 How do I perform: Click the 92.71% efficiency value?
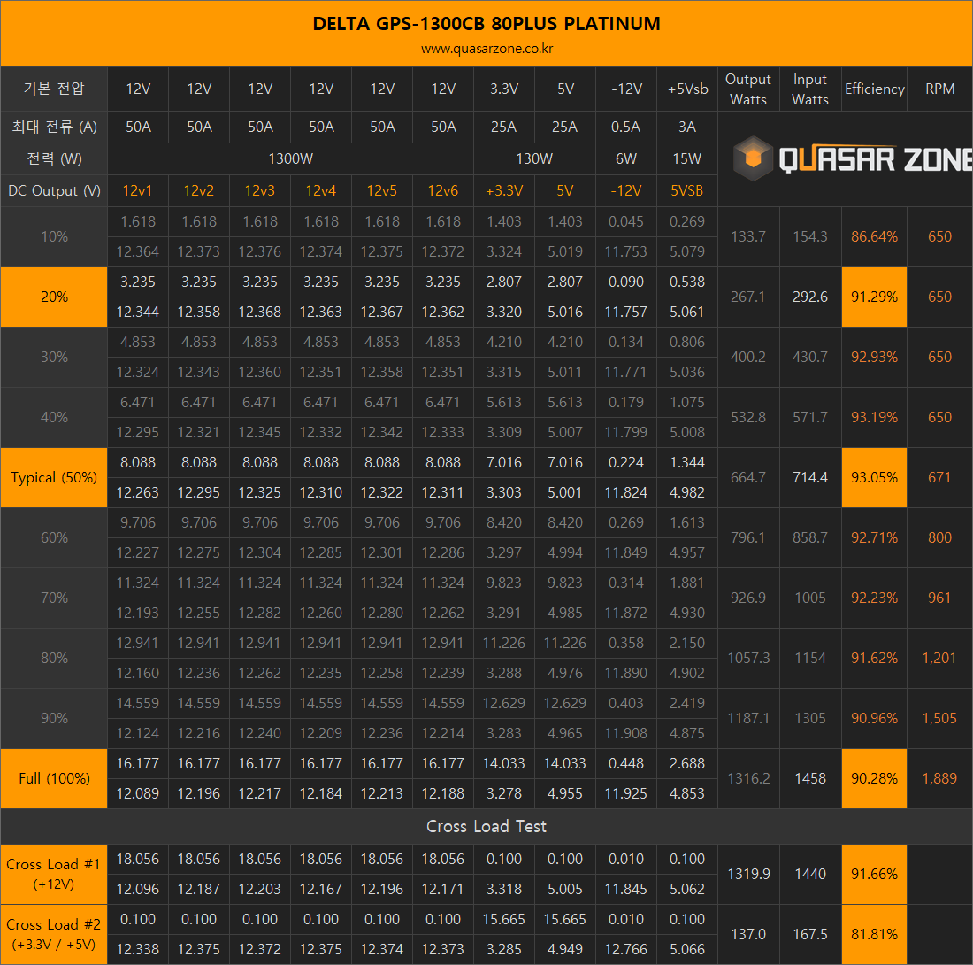pyautogui.click(x=874, y=537)
